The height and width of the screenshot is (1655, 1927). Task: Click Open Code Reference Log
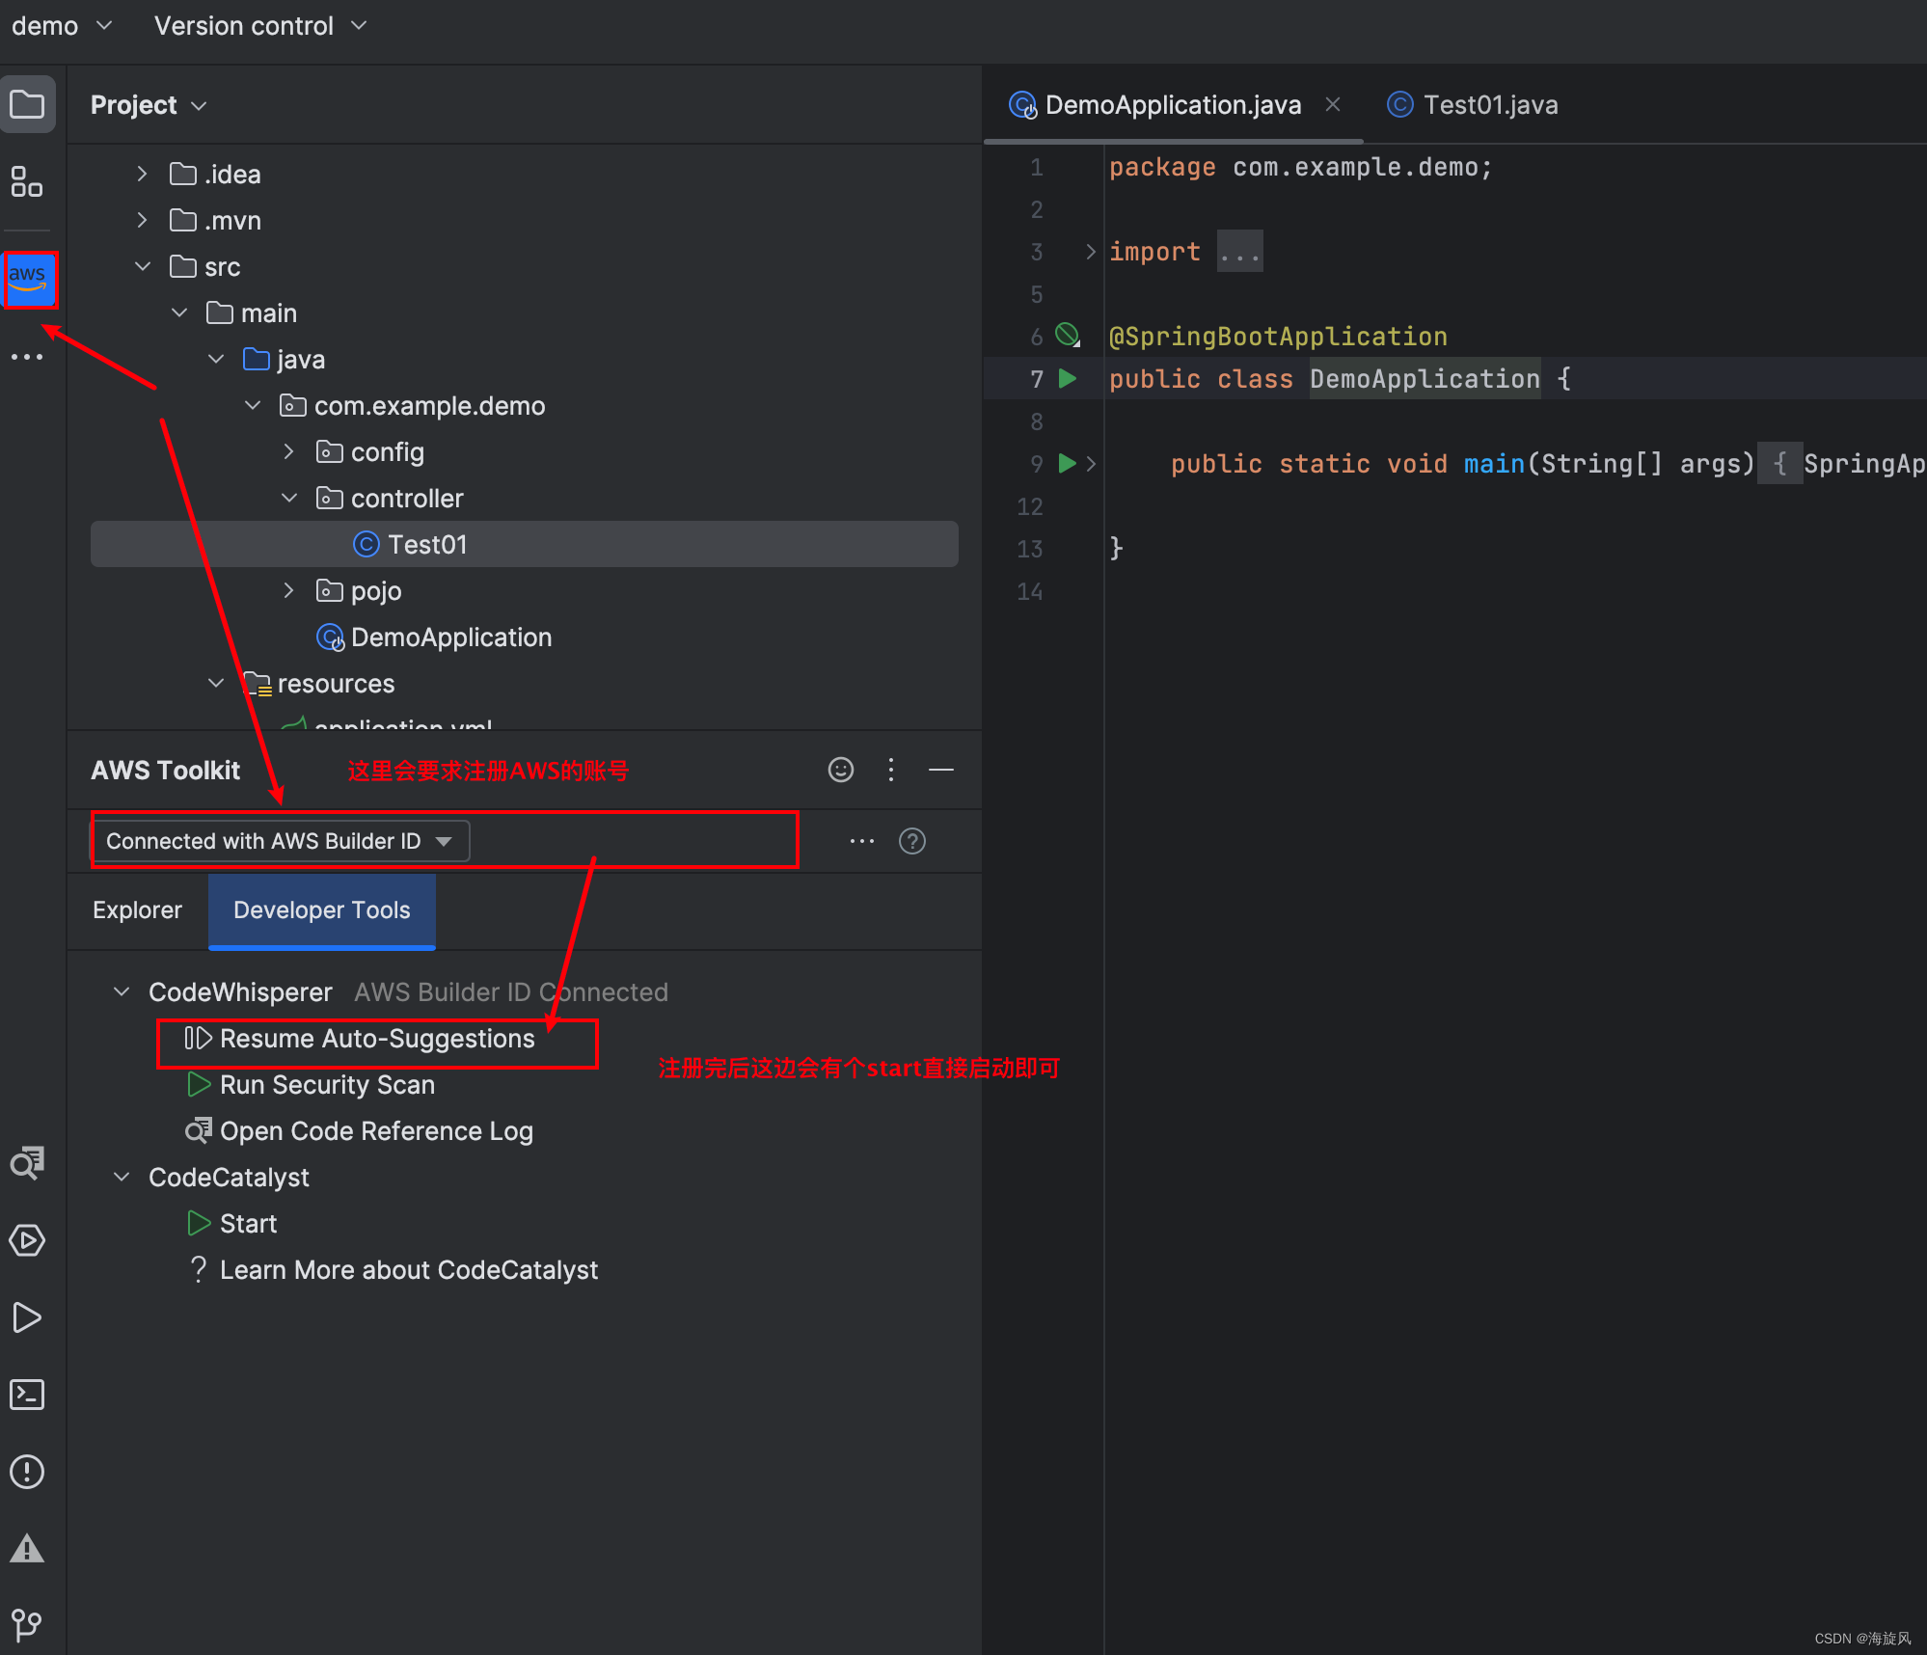coord(376,1131)
